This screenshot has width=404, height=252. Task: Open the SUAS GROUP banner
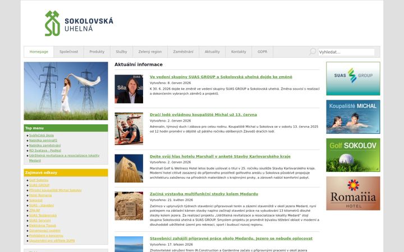point(353,78)
